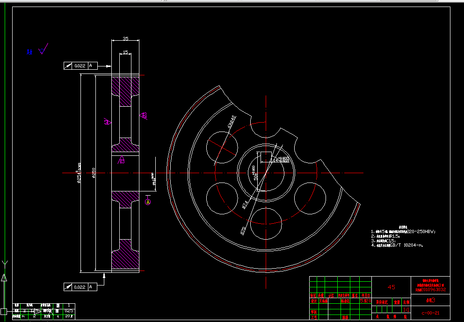Select the magenta checkmark roughness symbol beside blue text

(43, 49)
